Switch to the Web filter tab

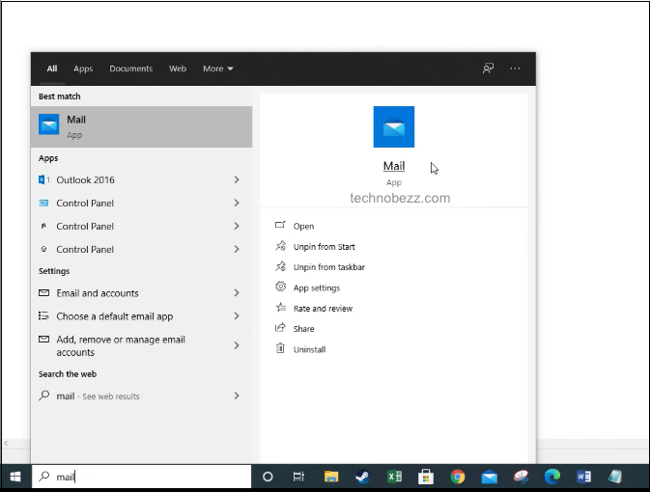(178, 68)
